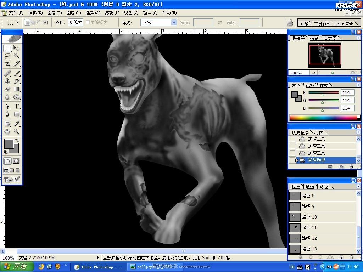Select the Eyedropper tool
This screenshot has height=272, width=363.
coord(17,124)
